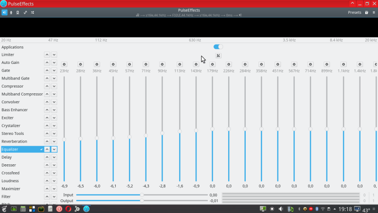Click the brightness icon in system tray

[x=272, y=209]
